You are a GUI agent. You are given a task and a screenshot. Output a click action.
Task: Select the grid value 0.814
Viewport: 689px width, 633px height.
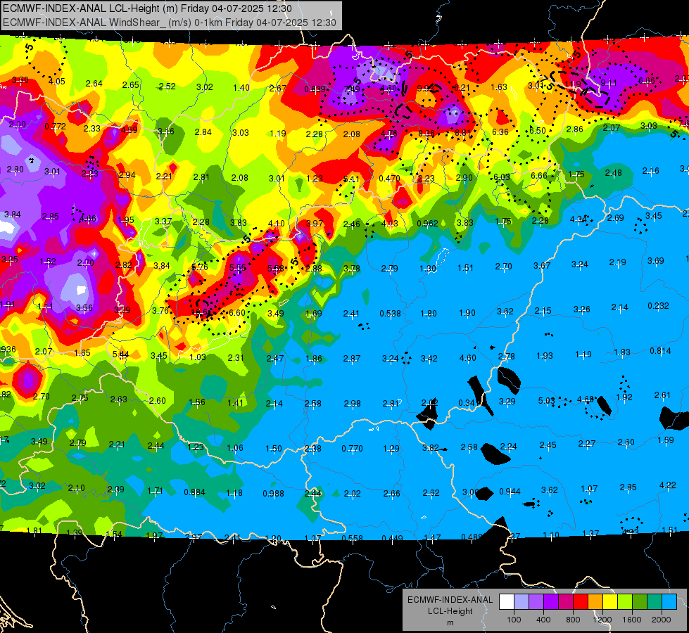coord(660,350)
